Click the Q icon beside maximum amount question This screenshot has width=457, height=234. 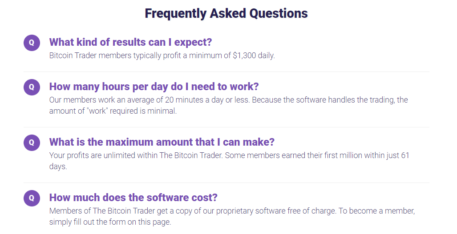click(x=32, y=143)
